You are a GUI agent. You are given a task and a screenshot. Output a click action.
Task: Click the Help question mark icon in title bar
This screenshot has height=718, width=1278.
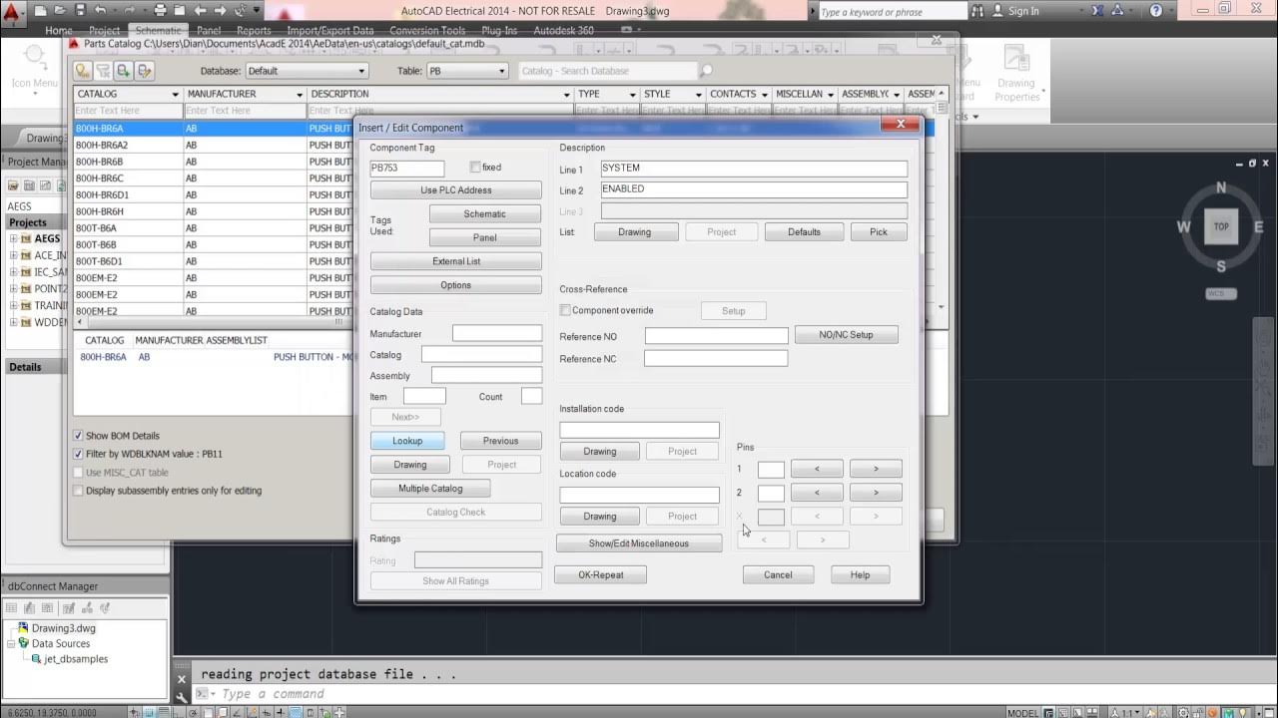[x=1156, y=11]
